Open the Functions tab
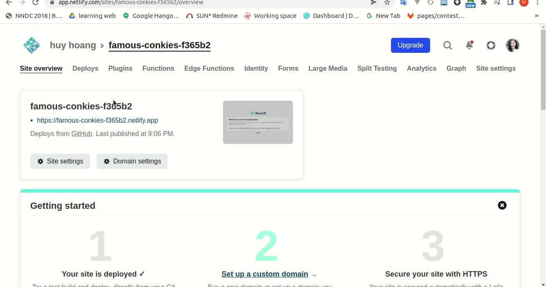Viewport: 546px width, 287px height. (x=158, y=68)
